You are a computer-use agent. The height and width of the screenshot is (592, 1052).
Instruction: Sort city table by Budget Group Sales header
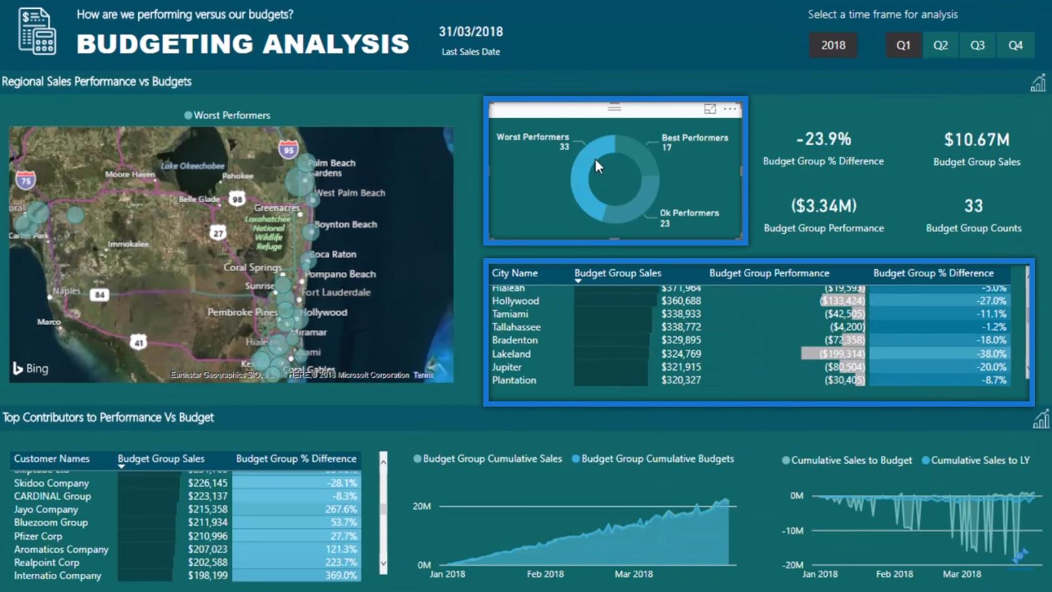tap(617, 273)
